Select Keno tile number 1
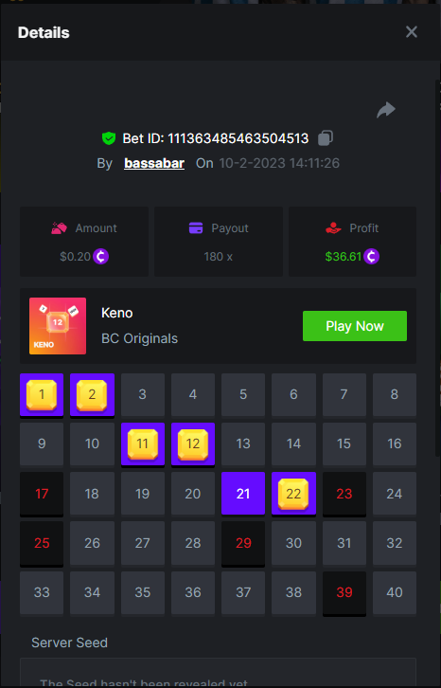Viewport: 441px width, 688px height. point(42,395)
